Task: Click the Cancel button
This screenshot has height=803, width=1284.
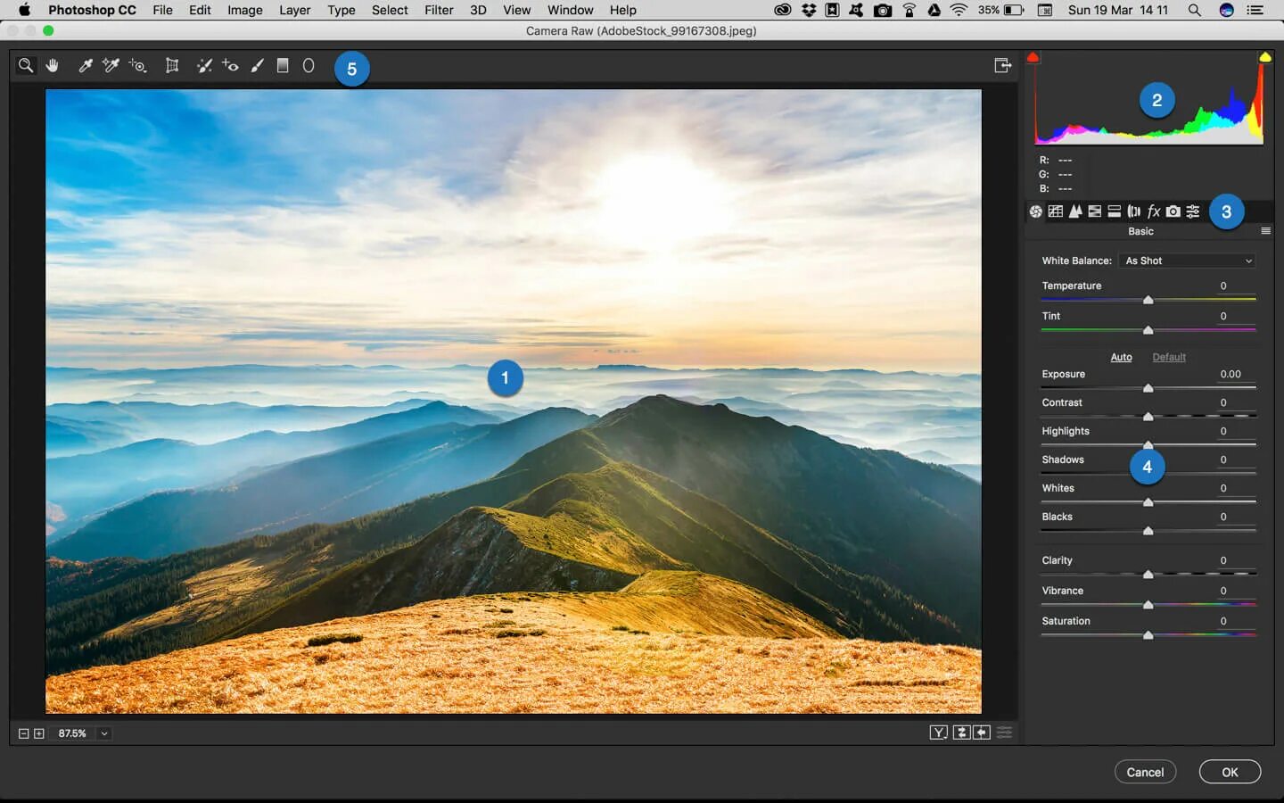Action: tap(1145, 772)
